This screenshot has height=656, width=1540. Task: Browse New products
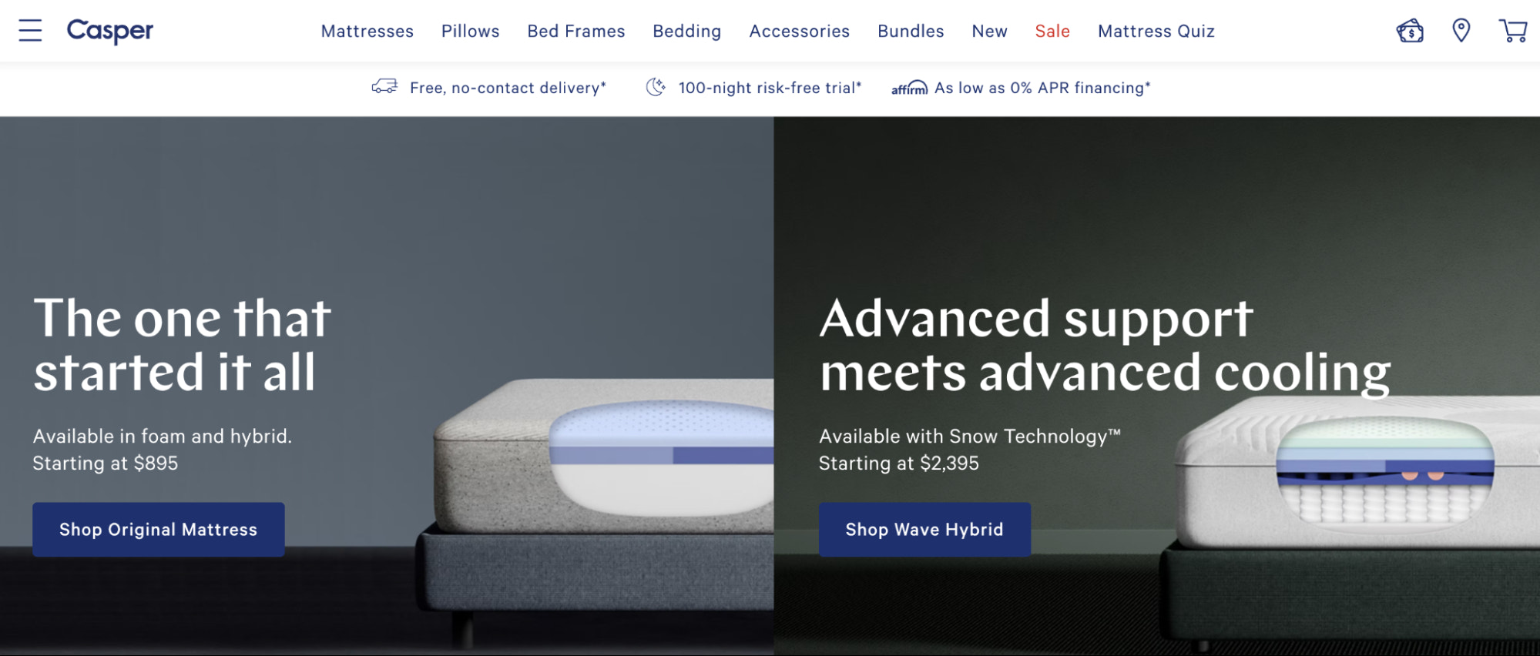[x=989, y=32]
